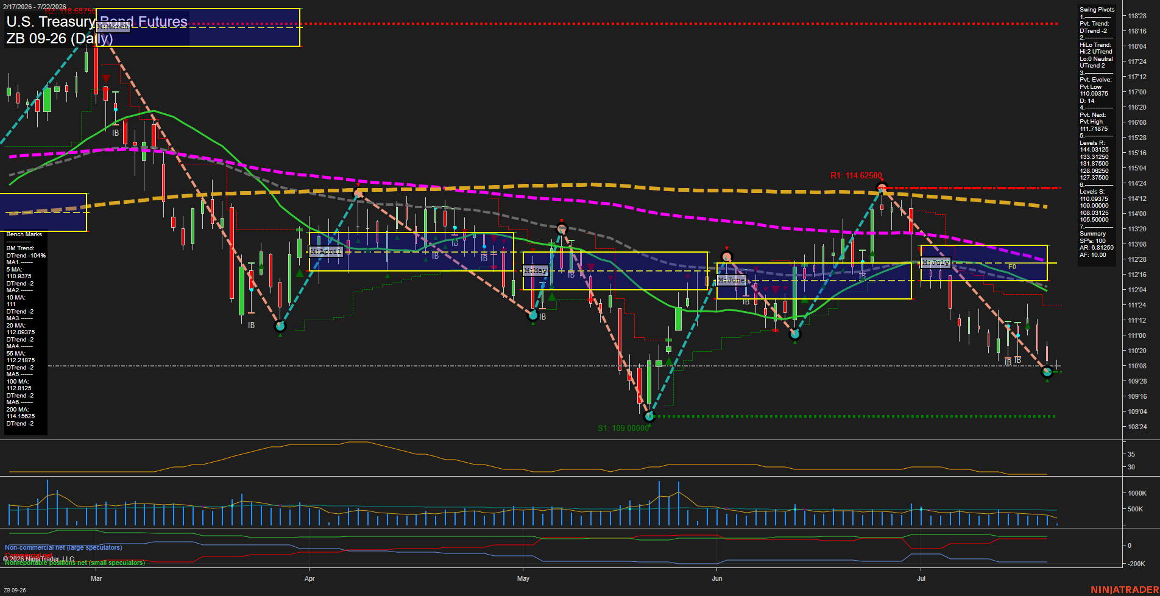Viewport: 1160px width, 596px height.
Task: Click the 'U.S. Treasury Bond Futures' chart title
Action: click(97, 22)
